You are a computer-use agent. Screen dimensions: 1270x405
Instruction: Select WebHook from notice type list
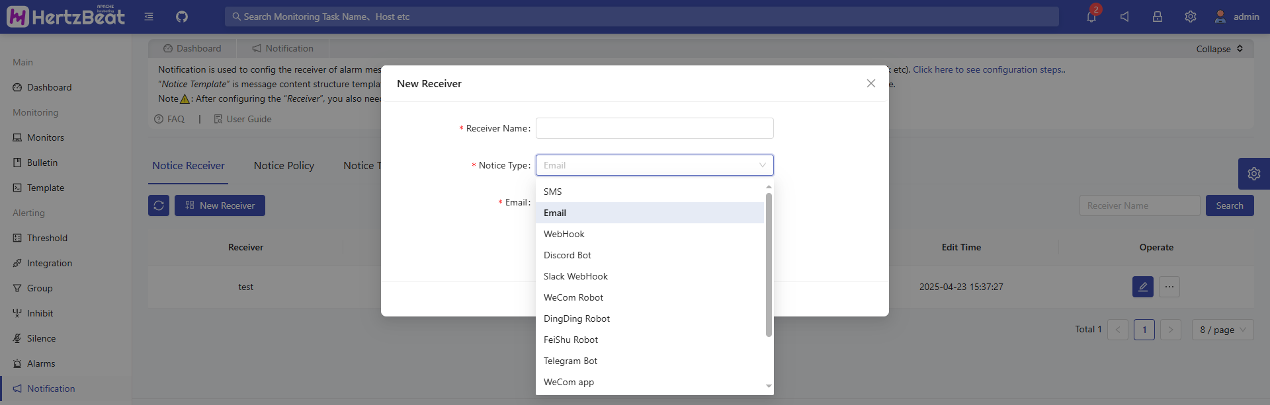pos(564,234)
